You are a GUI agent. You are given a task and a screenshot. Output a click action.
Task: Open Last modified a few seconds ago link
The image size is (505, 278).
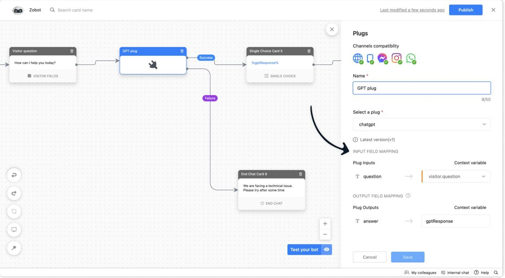[x=412, y=10]
